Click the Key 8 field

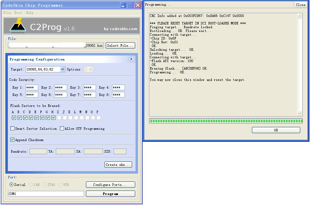click(x=118, y=95)
